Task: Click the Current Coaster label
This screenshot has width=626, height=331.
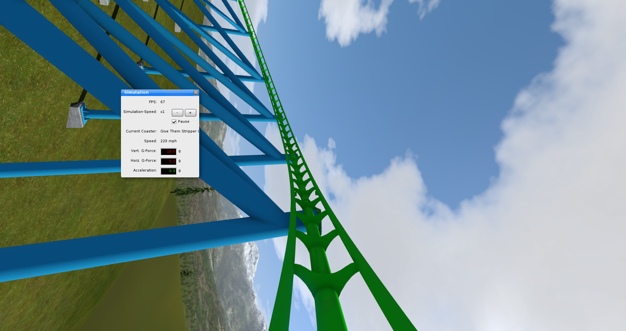Action: (x=141, y=131)
